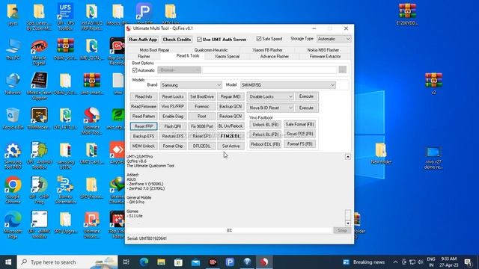Open Microsoft Edge from the taskbar
This screenshot has height=269, width=479.
144,262
